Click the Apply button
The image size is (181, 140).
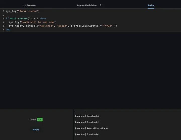pyautogui.click(x=36, y=129)
